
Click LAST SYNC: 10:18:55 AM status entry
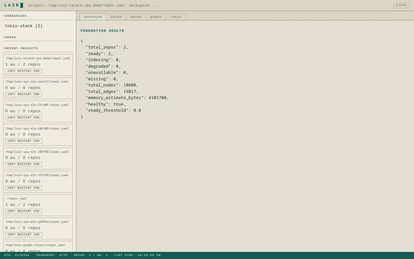point(137,255)
